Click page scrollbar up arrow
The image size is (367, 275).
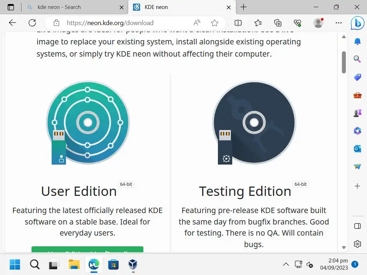click(x=344, y=37)
